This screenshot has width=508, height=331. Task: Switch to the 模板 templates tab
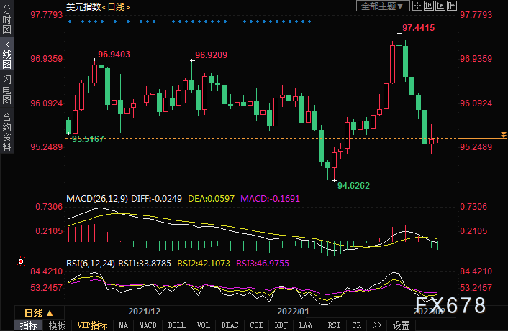[57, 325]
